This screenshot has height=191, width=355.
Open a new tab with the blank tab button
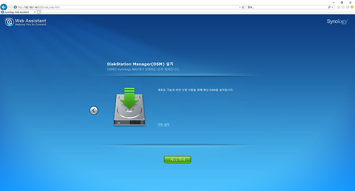point(39,12)
